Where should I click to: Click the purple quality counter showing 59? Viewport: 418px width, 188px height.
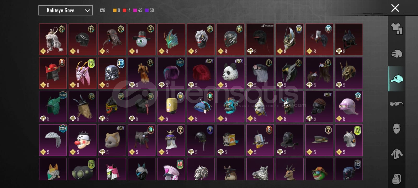149,10
